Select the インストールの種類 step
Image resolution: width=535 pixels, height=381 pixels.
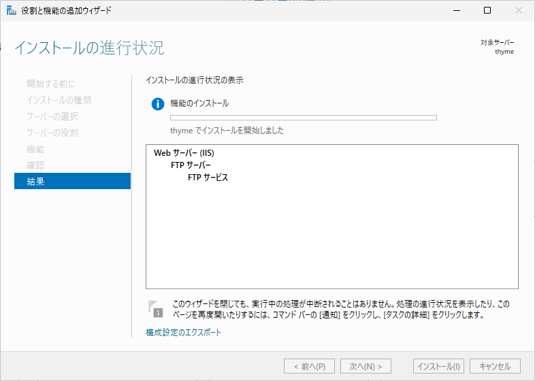click(x=59, y=100)
